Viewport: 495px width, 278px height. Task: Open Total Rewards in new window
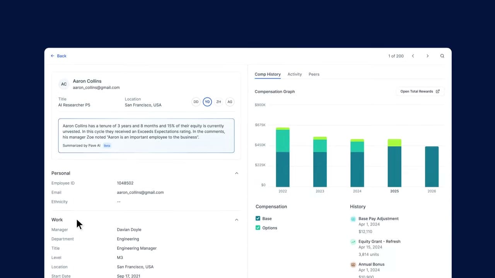click(x=420, y=92)
